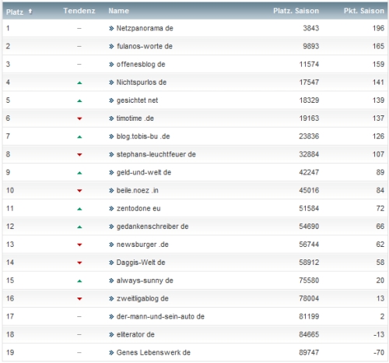Click double-chevron icon before offenesblog de
Image resolution: width=389 pixels, height=363 pixels.
tap(111, 65)
